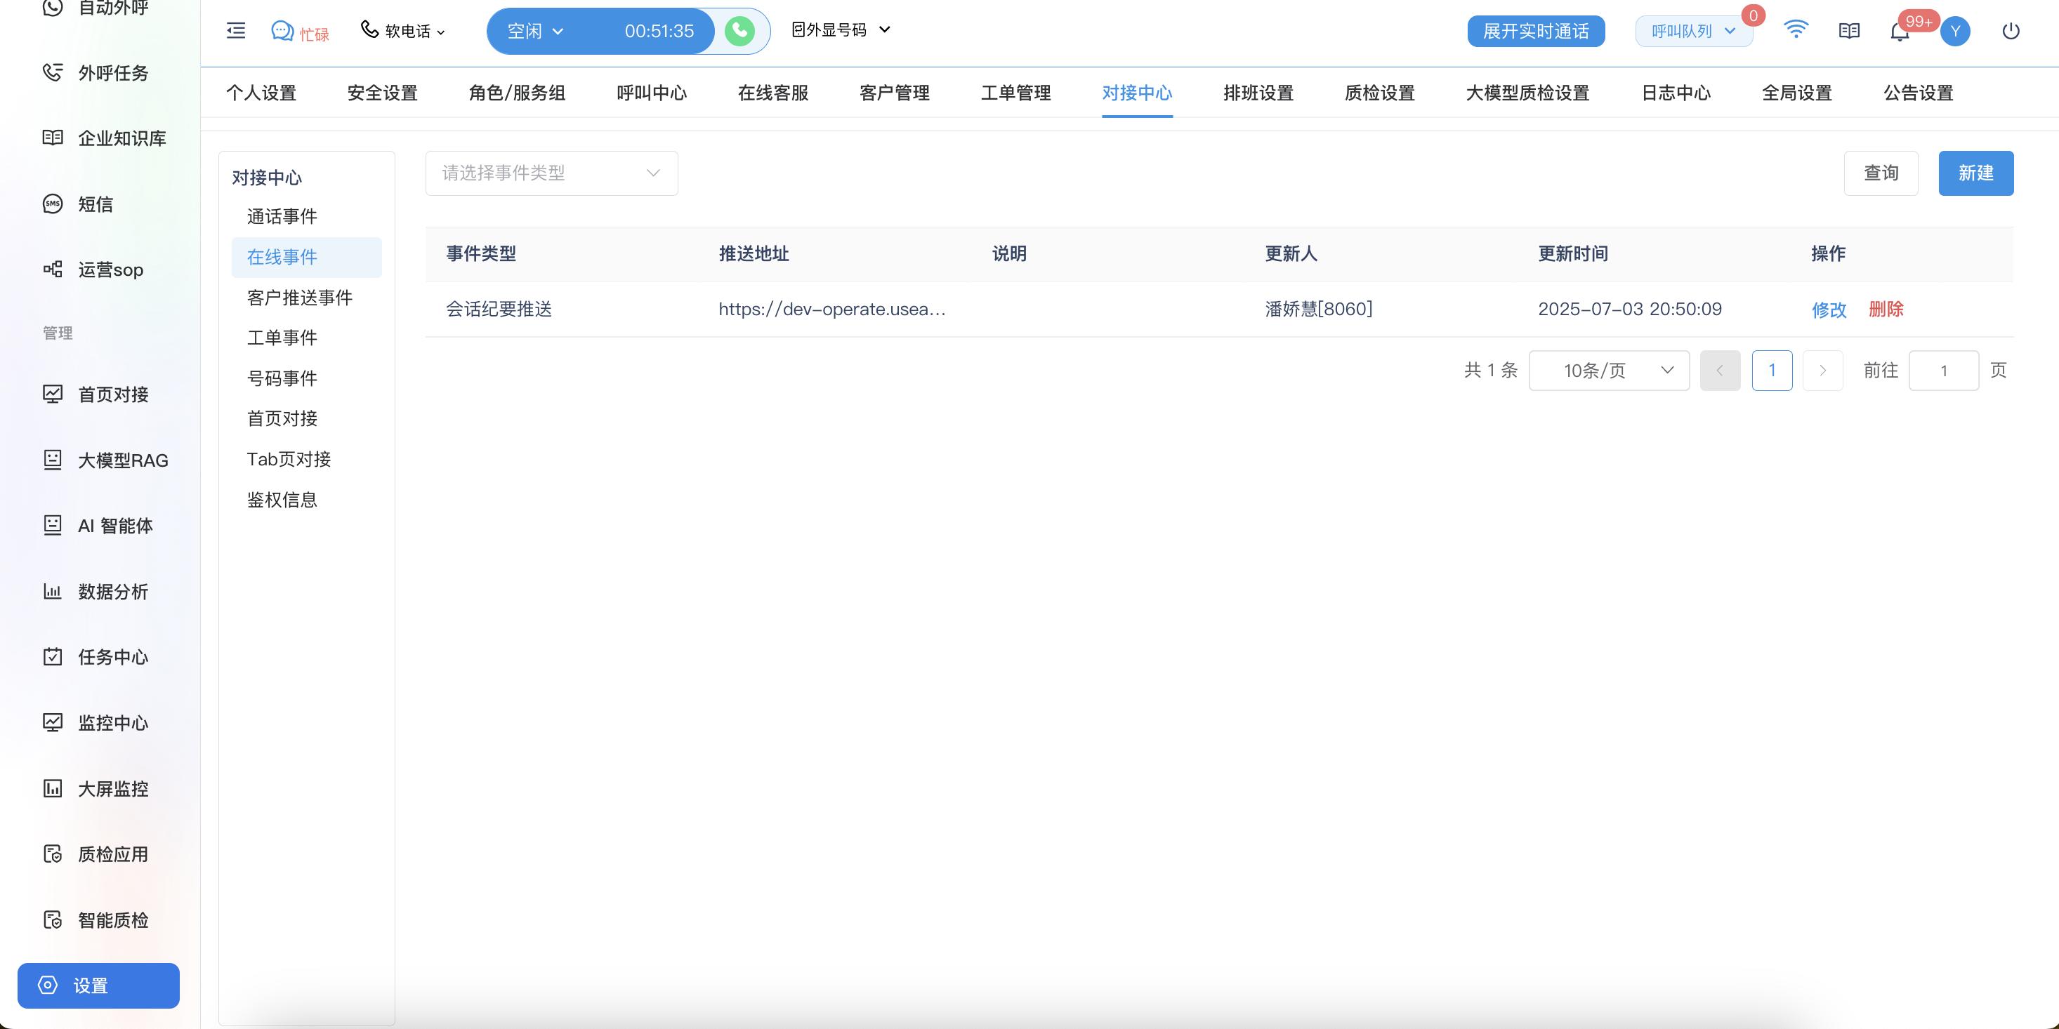Open the 呼叫队列 dropdown
Viewport: 2059px width, 1029px height.
(x=1694, y=31)
